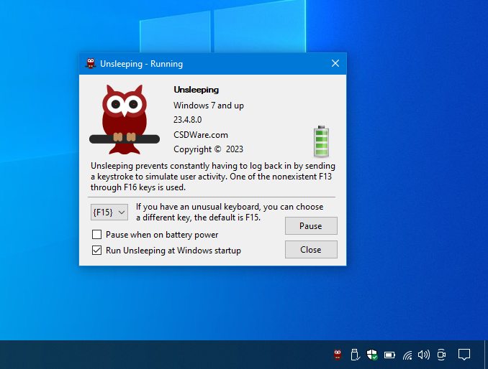Click the Close button
Image resolution: width=488 pixels, height=369 pixels.
[311, 250]
